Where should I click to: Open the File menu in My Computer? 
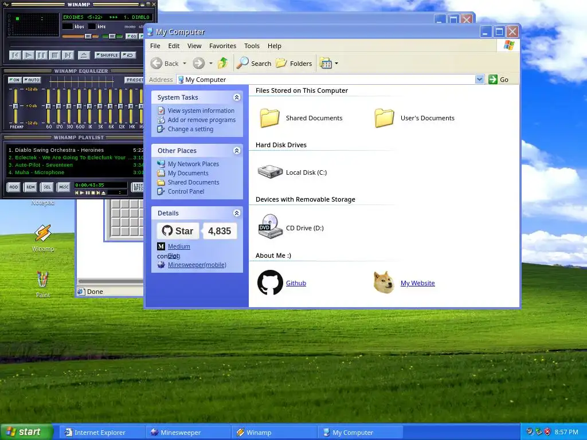(155, 46)
